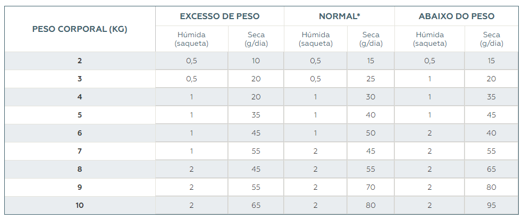
Task: Select Seca (g/dia) under ABAIXO DO PESO
Action: [491, 39]
